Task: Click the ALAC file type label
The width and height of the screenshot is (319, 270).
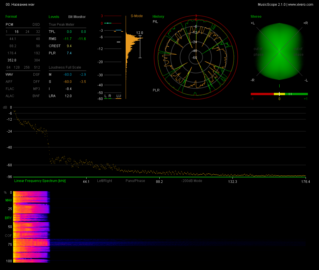Action: click(x=10, y=96)
